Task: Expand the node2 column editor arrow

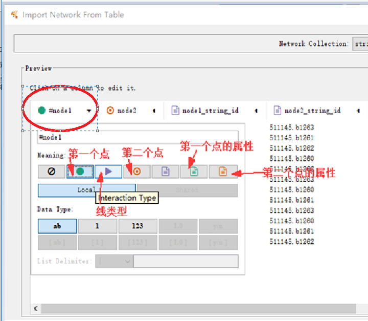Action: tap(154, 111)
